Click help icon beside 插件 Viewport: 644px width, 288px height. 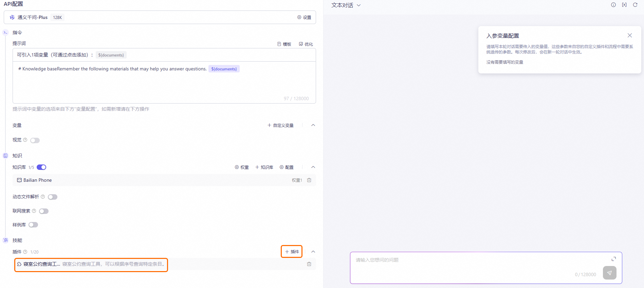pyautogui.click(x=25, y=252)
